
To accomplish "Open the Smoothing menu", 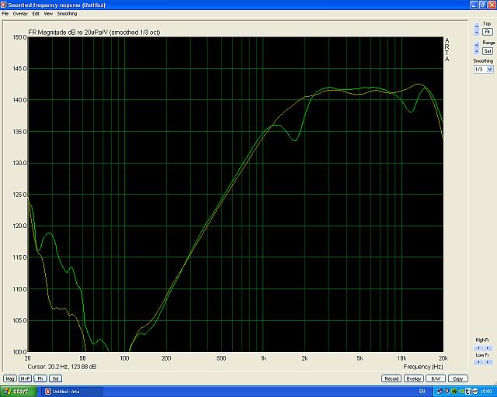I will (67, 14).
